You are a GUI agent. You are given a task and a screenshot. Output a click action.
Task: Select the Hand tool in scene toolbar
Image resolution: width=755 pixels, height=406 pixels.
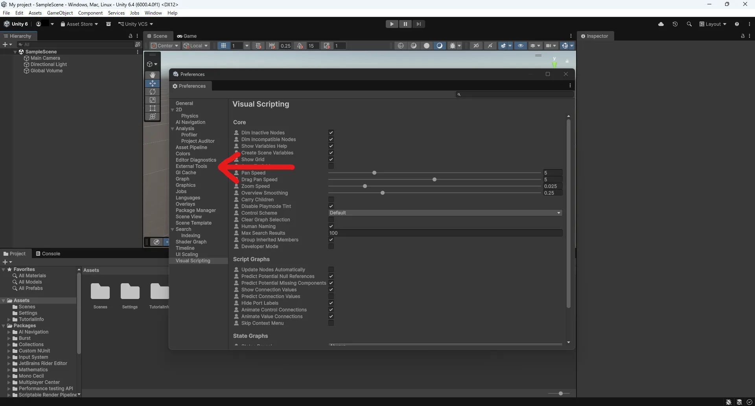[x=153, y=75]
